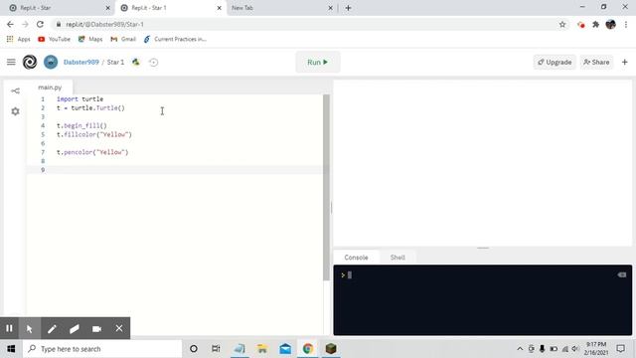Click the Python language icon beside Star 1
This screenshot has height=358, width=636.
pyautogui.click(x=136, y=62)
